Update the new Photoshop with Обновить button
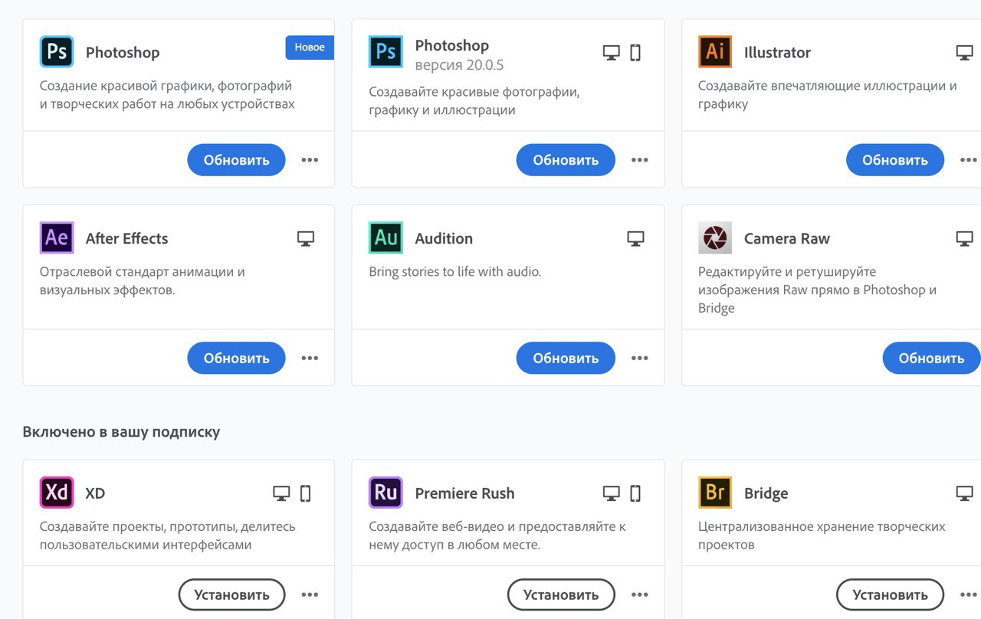Image resolution: width=981 pixels, height=619 pixels. (236, 160)
